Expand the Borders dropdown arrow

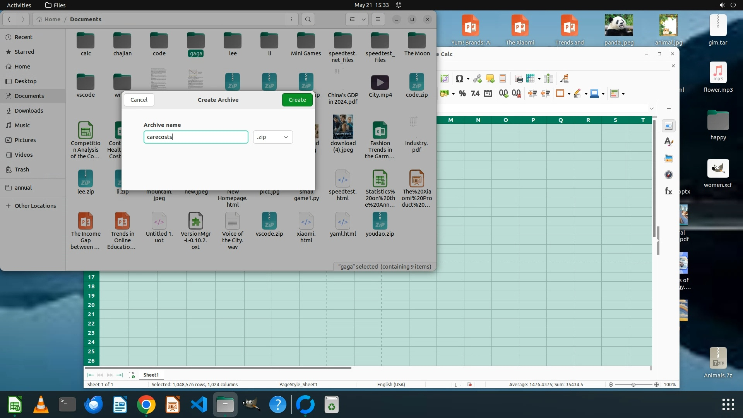pos(569,94)
